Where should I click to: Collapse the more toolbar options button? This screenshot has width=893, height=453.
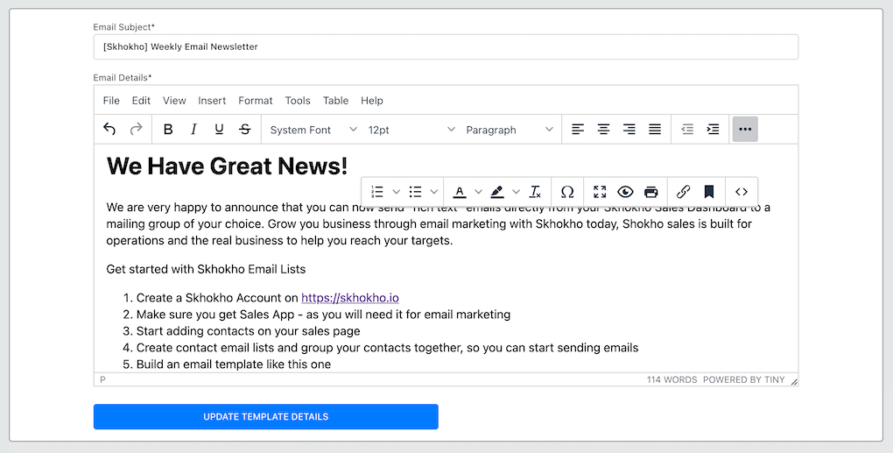point(745,130)
